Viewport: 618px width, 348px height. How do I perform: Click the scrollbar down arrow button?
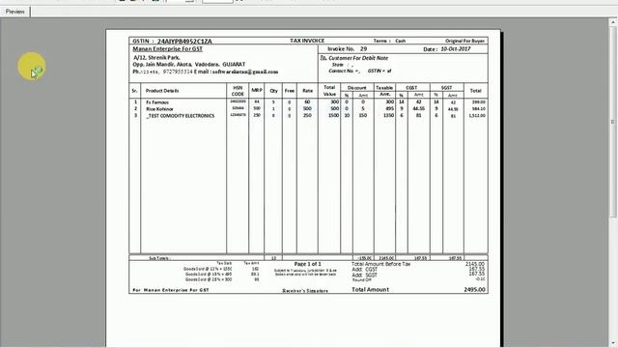point(613,344)
